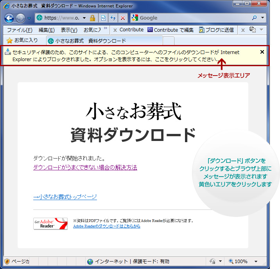Expand the hidden menu items chevron
This screenshot has width=280, height=269.
(106, 28)
